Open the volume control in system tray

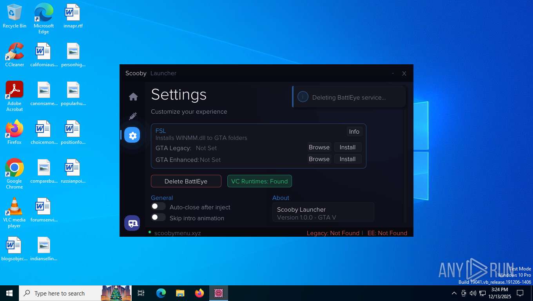473,293
